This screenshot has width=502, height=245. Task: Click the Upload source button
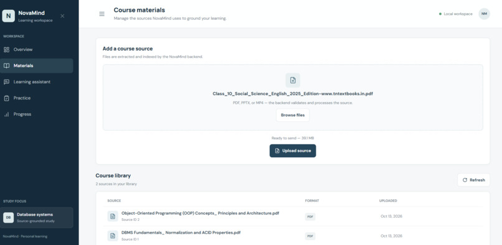293,150
